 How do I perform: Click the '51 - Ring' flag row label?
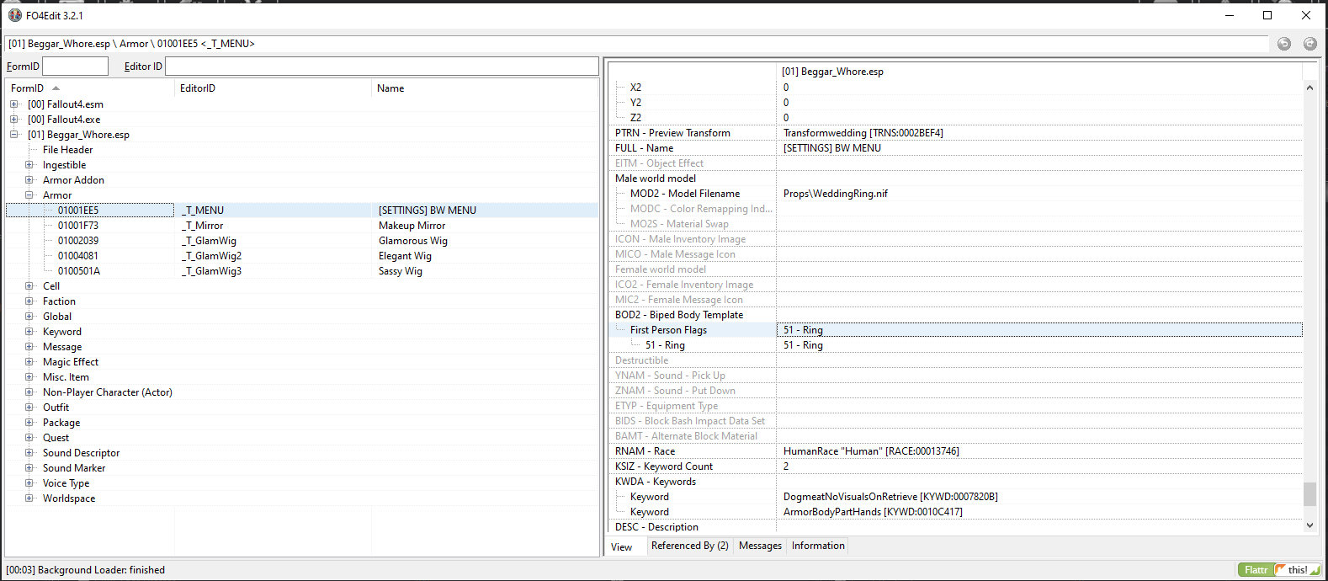pos(665,345)
